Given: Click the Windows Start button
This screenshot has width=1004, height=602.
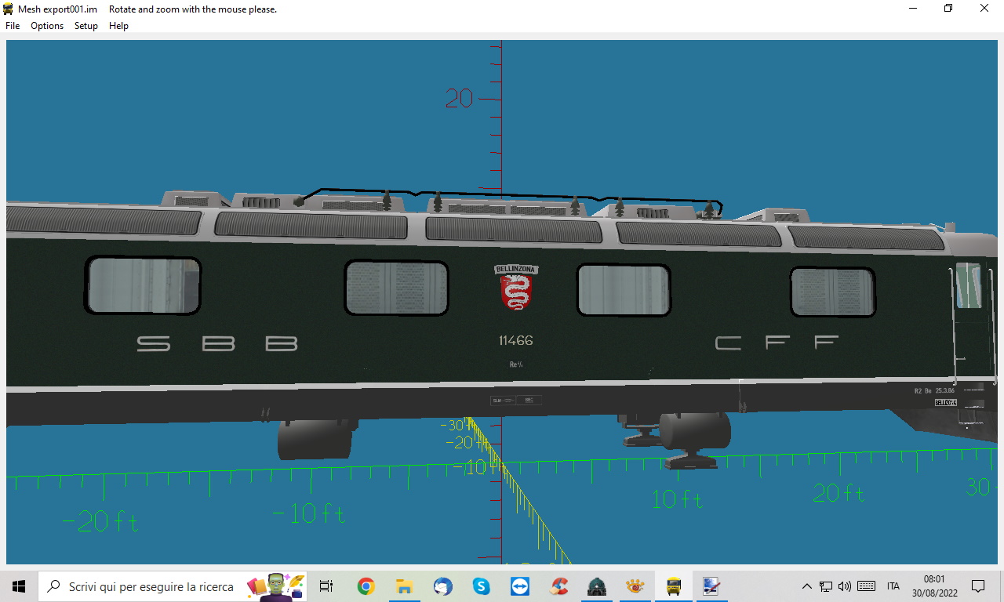Looking at the screenshot, I should coord(19,586).
